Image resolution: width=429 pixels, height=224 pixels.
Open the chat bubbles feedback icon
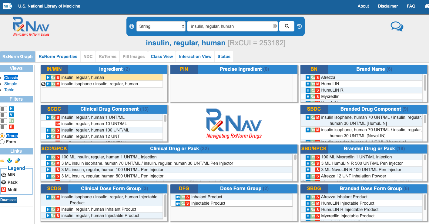[x=397, y=27]
